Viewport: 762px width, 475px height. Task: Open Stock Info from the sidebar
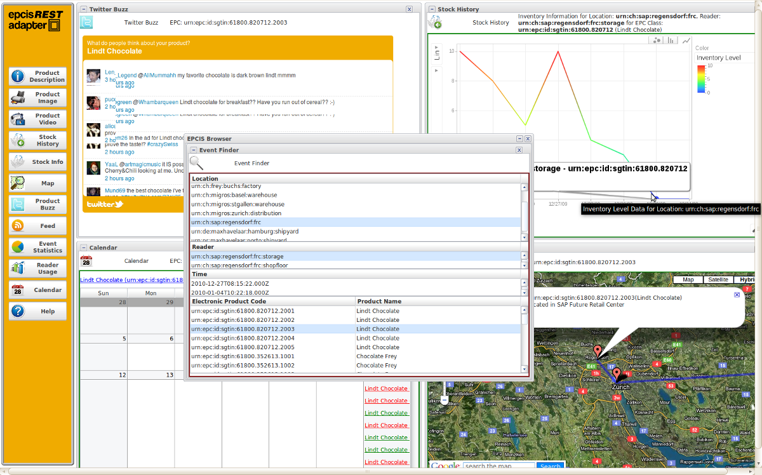[x=37, y=162]
